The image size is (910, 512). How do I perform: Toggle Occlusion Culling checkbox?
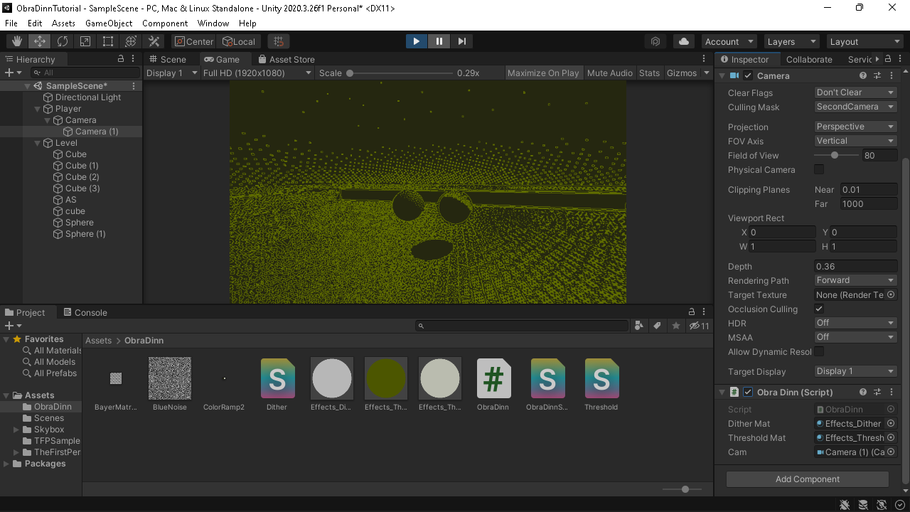pyautogui.click(x=819, y=309)
